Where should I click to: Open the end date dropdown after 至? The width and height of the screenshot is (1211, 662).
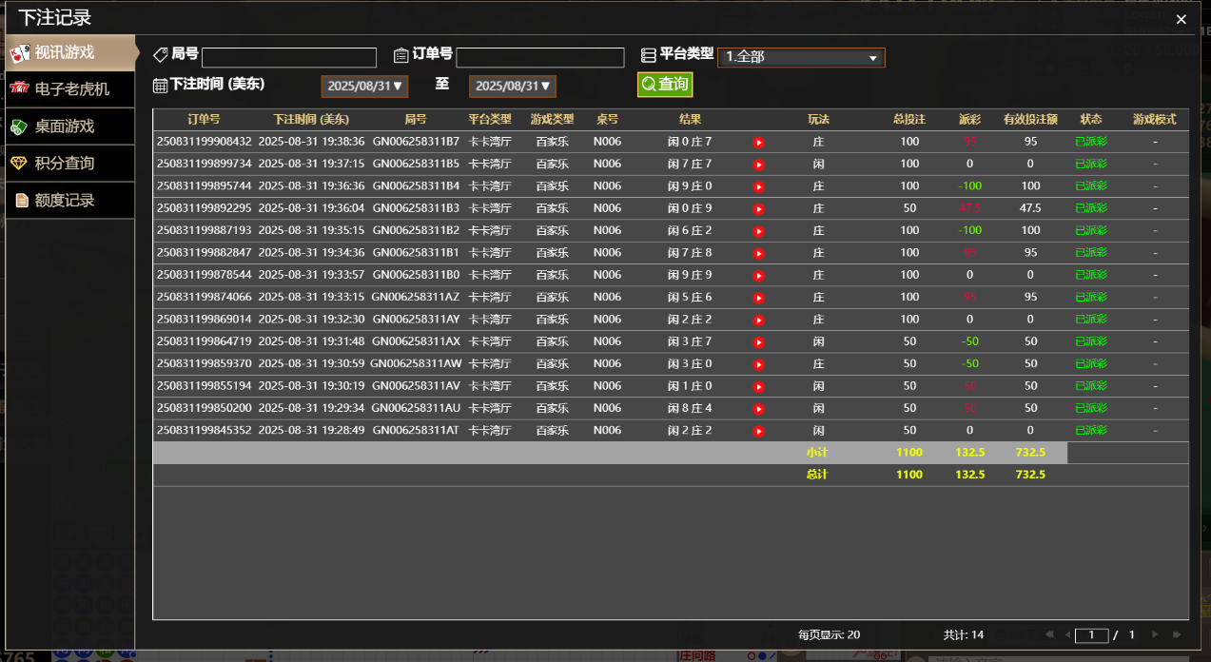click(x=512, y=85)
